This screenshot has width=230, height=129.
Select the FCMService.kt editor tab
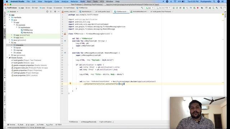[121, 11]
